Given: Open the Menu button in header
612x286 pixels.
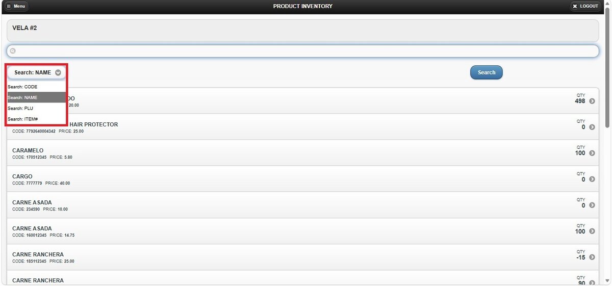Looking at the screenshot, I should (x=17, y=6).
